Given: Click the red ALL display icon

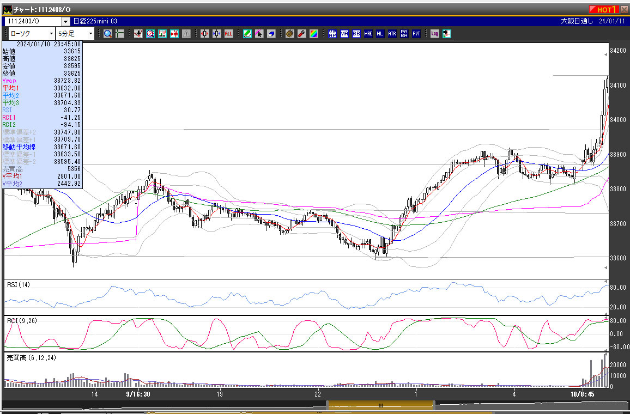Looking at the screenshot, I should tap(228, 34).
